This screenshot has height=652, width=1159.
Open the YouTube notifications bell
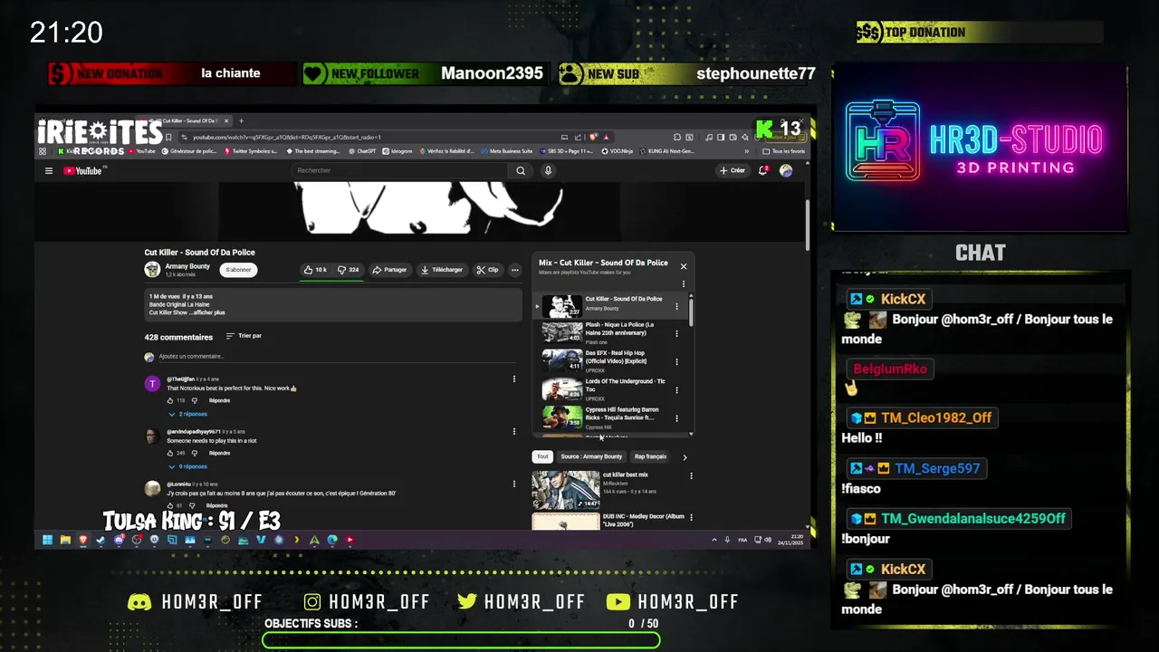(763, 170)
